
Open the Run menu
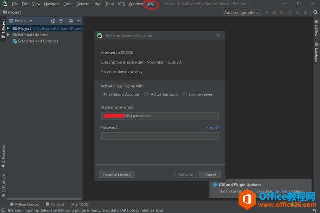tap(98, 4)
